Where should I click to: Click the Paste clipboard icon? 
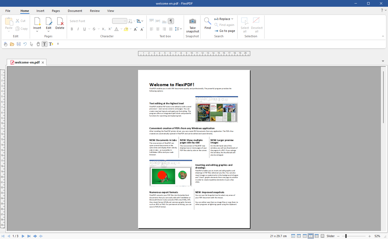[x=9, y=21]
